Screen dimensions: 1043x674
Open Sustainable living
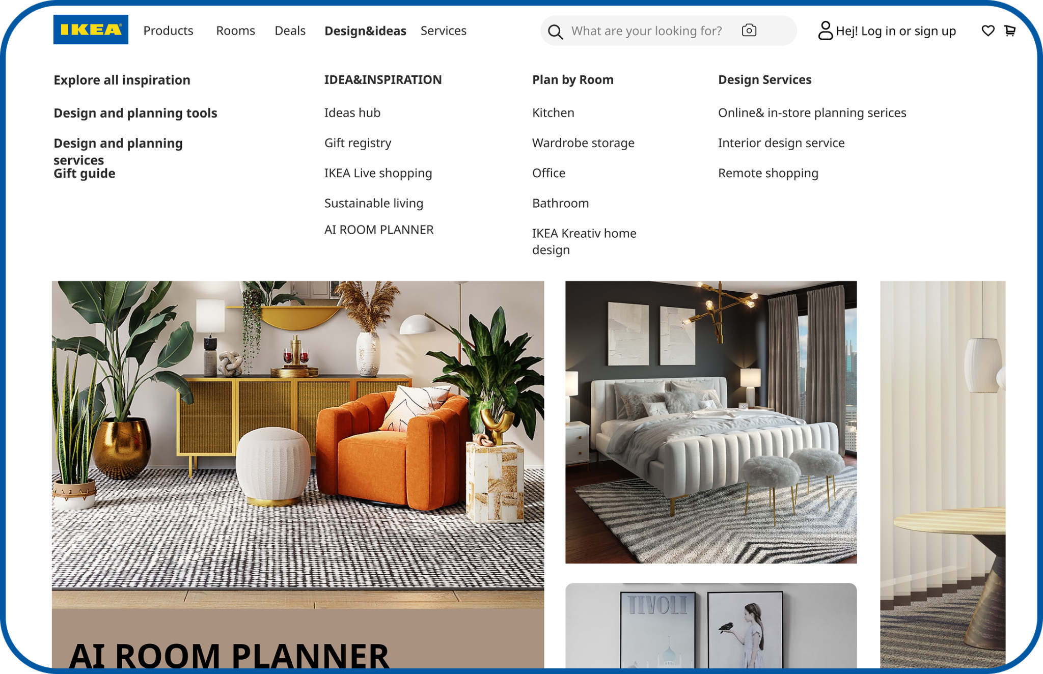374,203
